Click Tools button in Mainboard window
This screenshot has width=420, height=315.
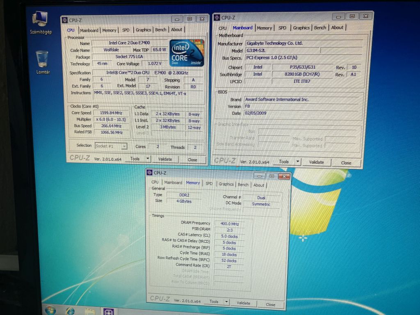[x=284, y=162]
